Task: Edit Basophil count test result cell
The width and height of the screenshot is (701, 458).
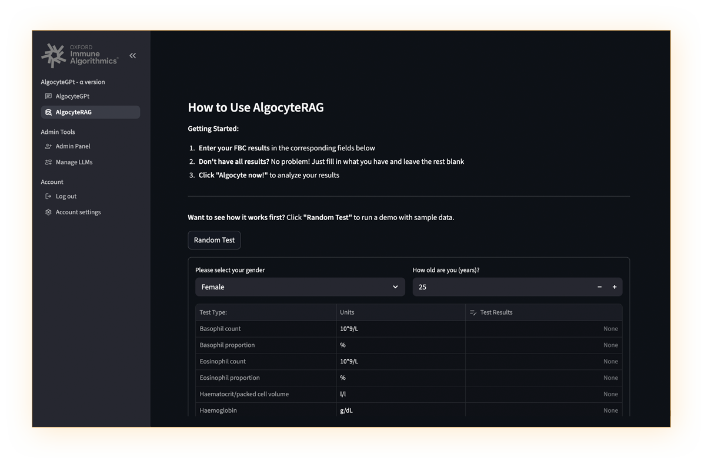Action: [x=543, y=329]
